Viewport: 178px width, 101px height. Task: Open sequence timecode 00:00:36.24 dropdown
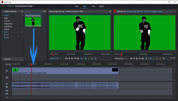[x=125, y=58]
